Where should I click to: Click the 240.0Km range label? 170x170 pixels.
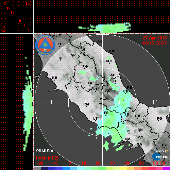tap(44, 151)
